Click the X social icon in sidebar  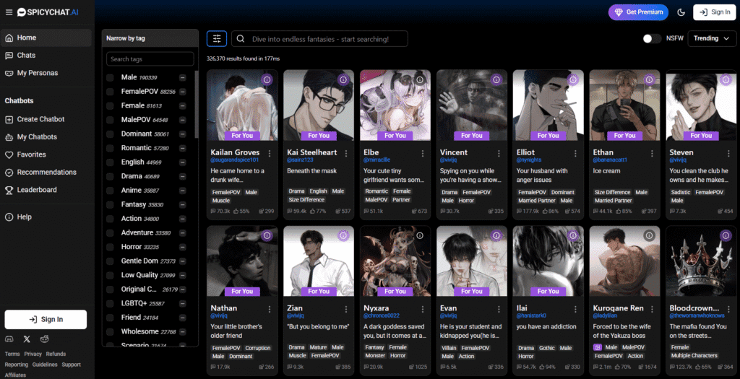point(27,339)
